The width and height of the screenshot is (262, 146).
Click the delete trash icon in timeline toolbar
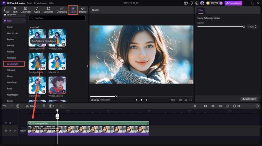coord(18,106)
